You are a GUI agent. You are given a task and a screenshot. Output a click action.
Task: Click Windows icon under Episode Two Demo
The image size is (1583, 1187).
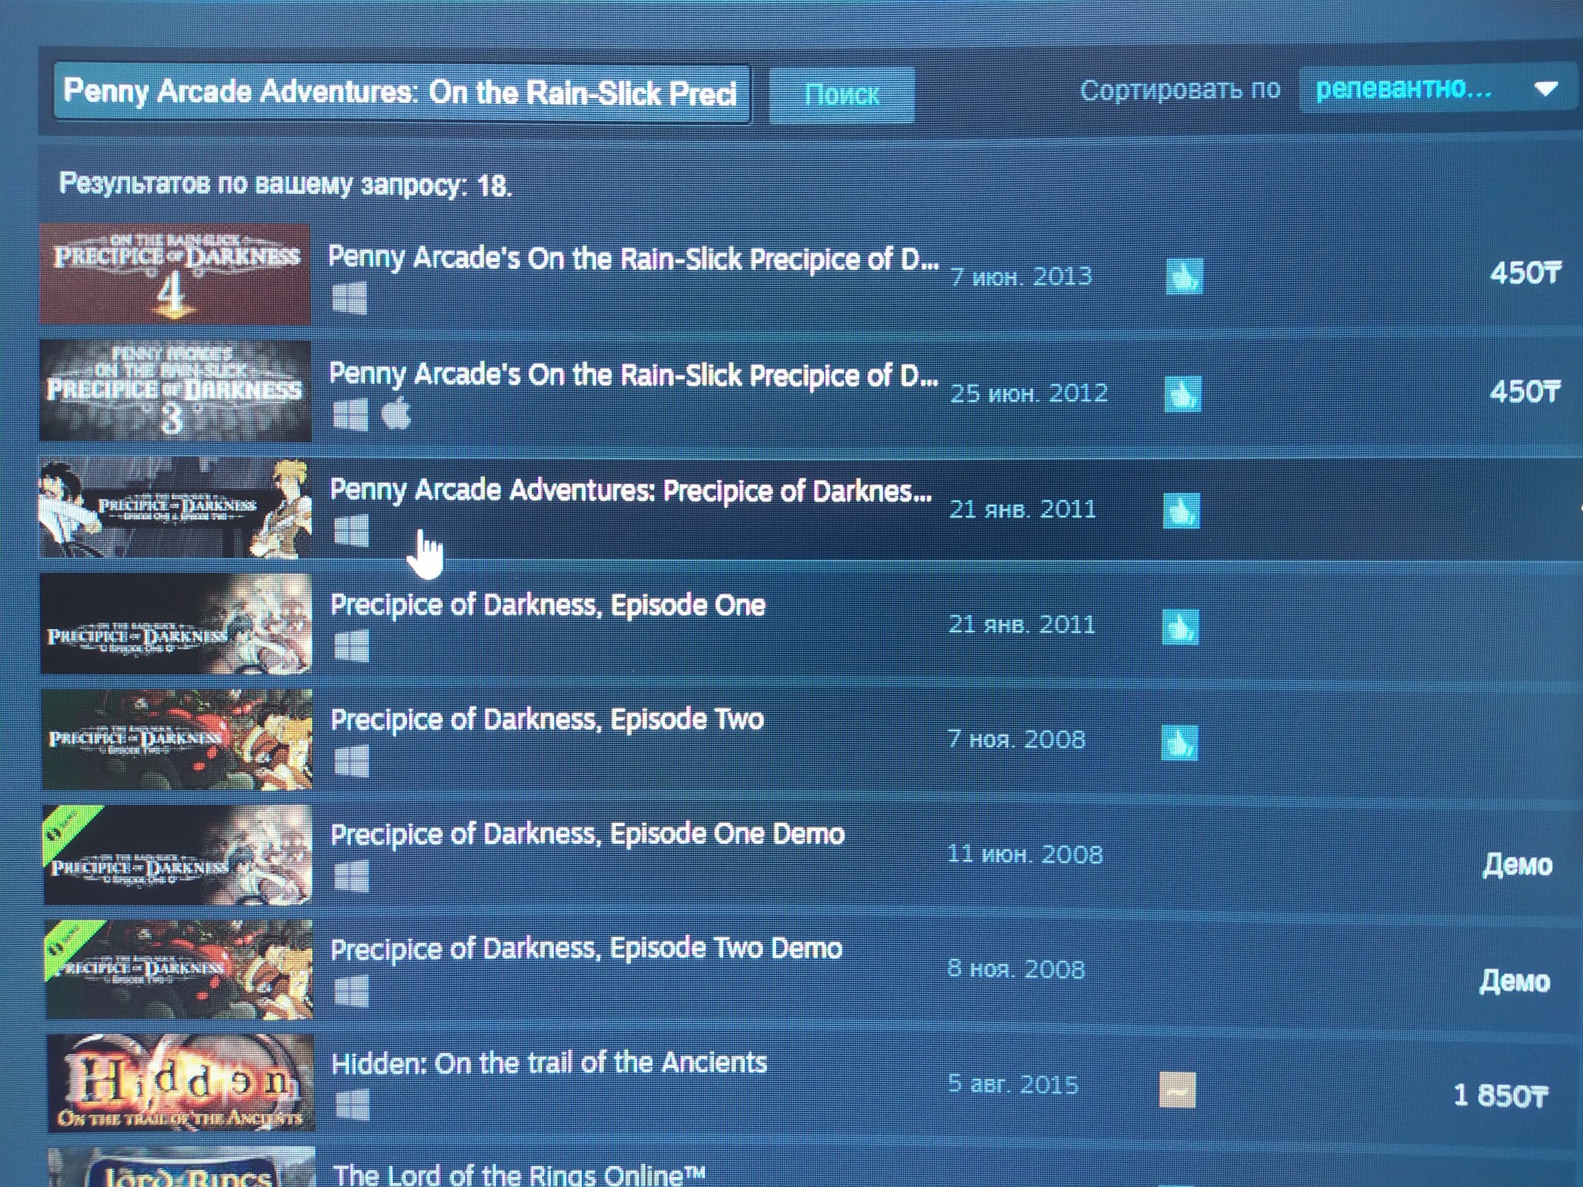click(352, 991)
